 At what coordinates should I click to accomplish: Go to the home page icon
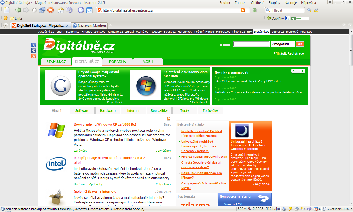[x=61, y=10]
